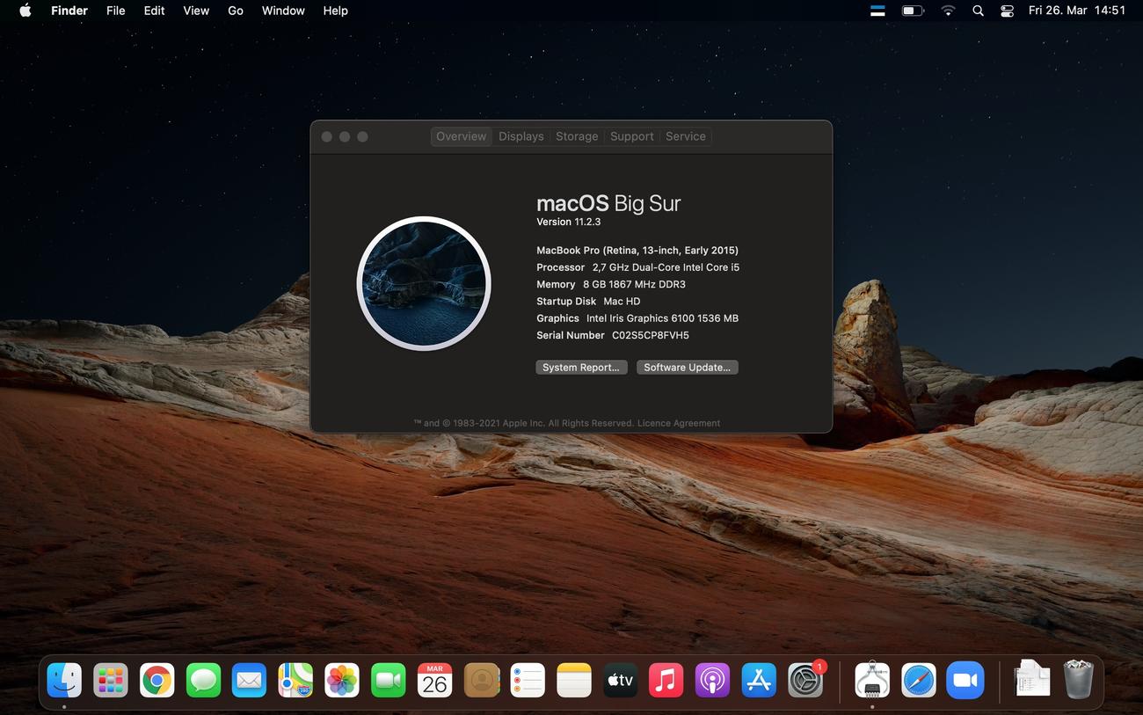Click the System Report button

pyautogui.click(x=581, y=368)
